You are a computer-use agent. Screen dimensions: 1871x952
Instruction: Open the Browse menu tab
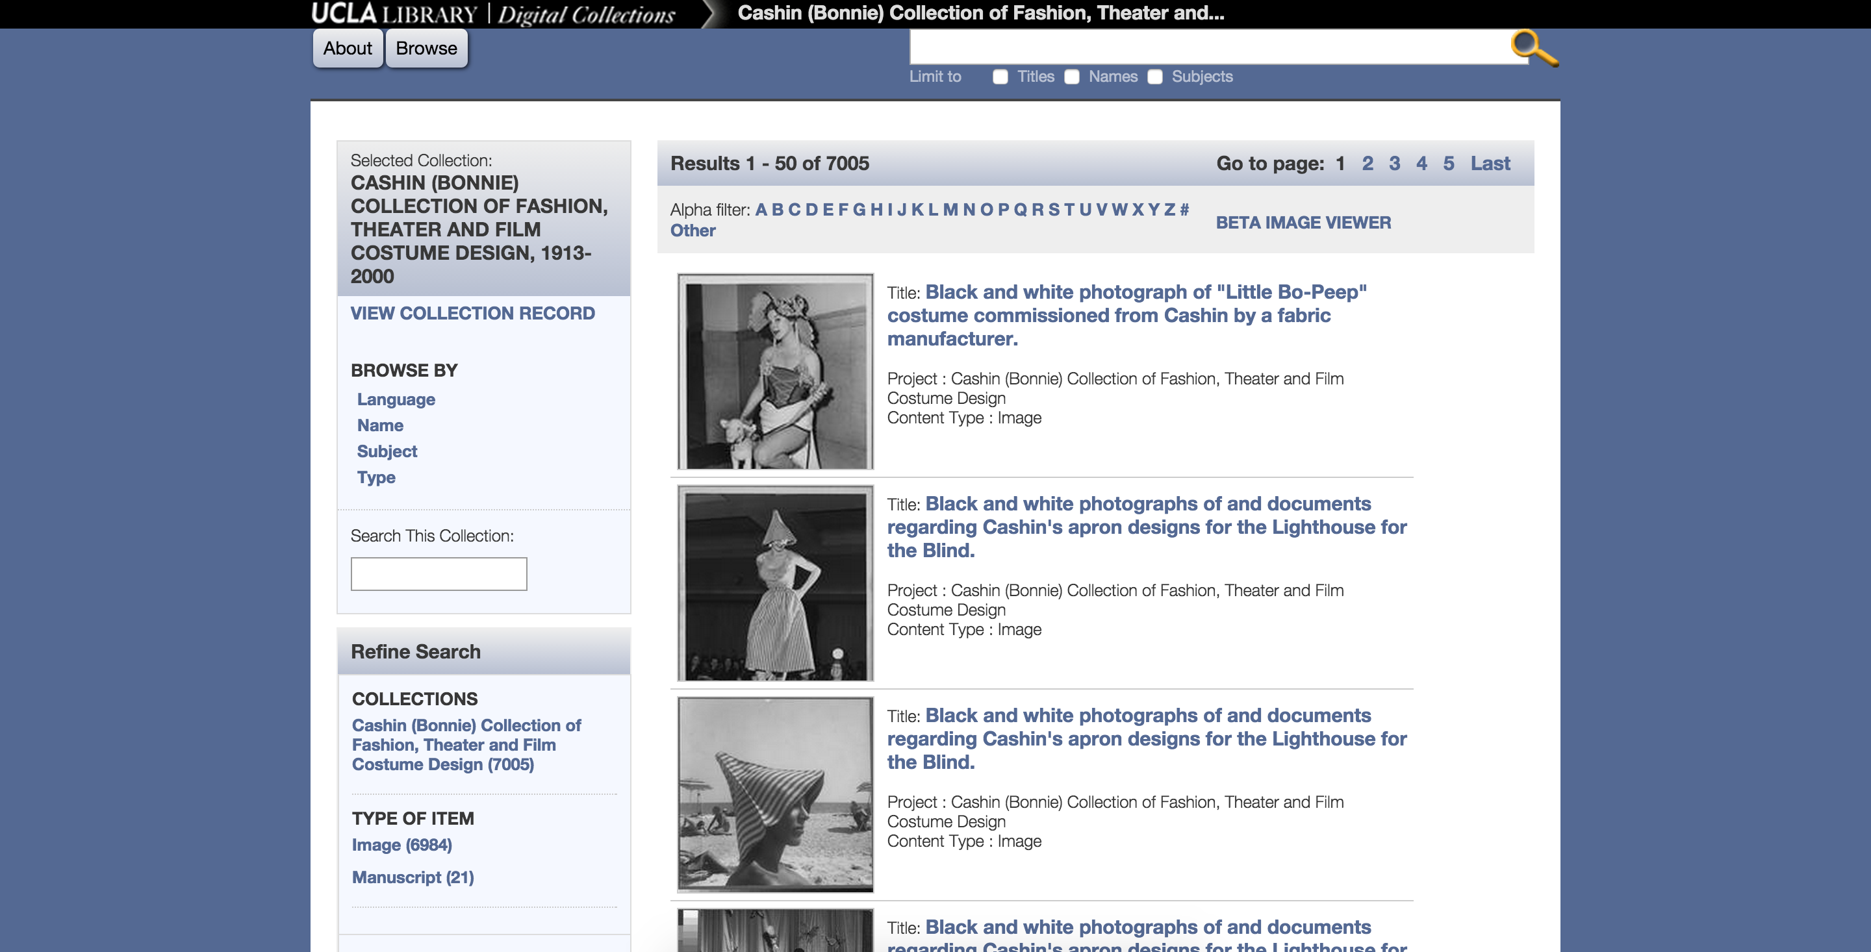click(426, 49)
